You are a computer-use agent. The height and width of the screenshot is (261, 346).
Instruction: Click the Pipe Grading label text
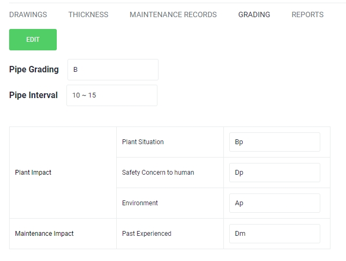(x=34, y=70)
